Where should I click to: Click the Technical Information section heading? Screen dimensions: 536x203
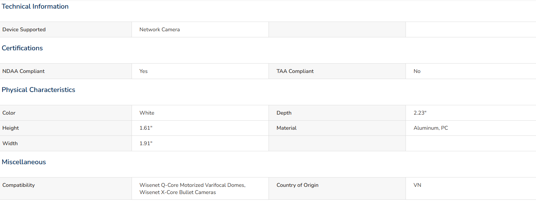pos(35,6)
